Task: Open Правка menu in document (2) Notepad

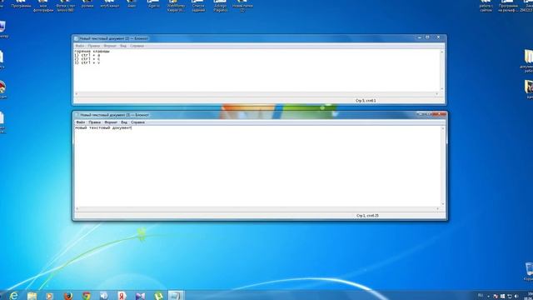Action: coord(94,46)
